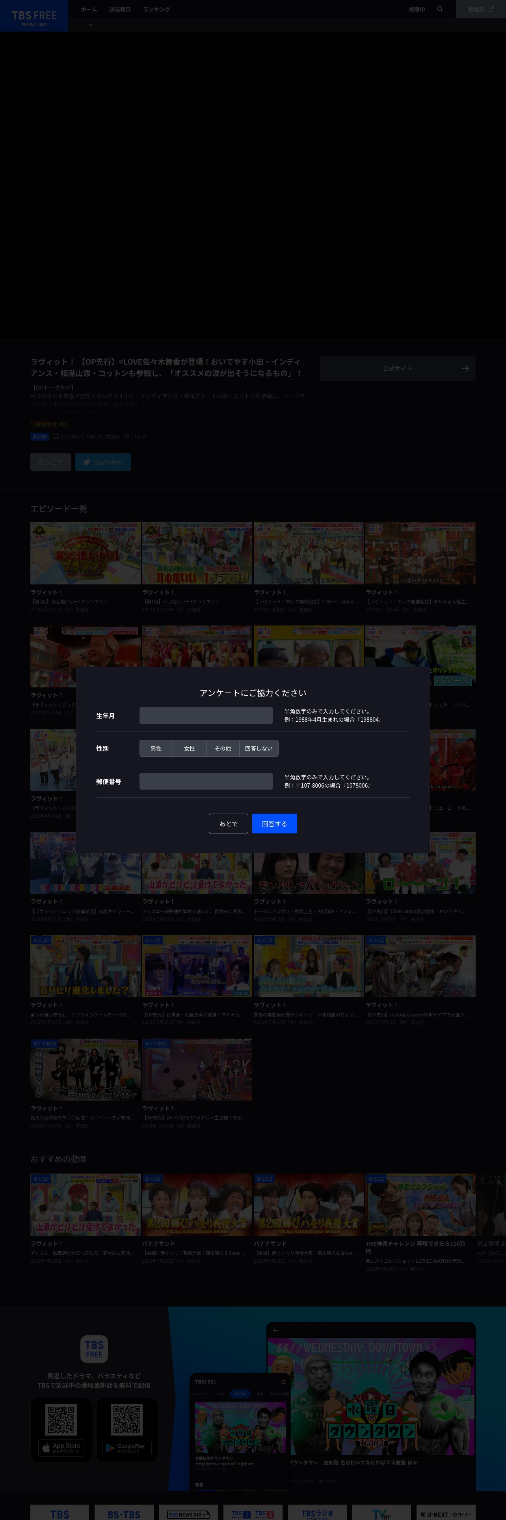Open recommended THE神業チャレンジ thumbnail
The height and width of the screenshot is (1520, 506).
click(420, 1204)
